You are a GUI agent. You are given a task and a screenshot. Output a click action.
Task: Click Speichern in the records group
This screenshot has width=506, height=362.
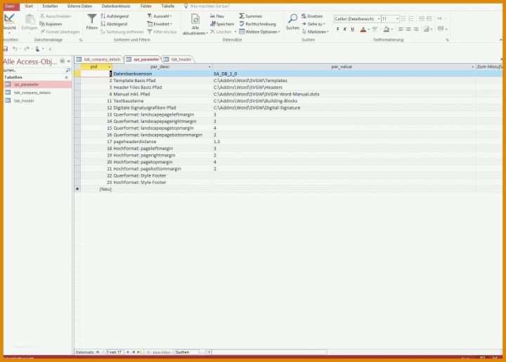click(x=222, y=24)
